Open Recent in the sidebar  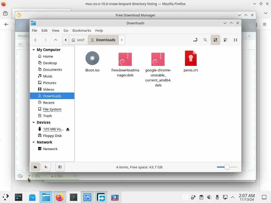(52, 103)
